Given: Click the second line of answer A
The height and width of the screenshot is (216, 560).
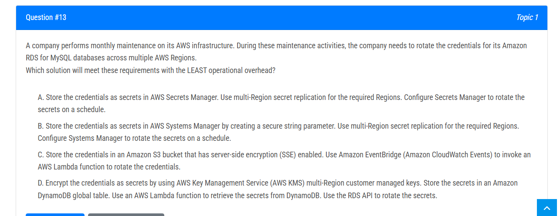Looking at the screenshot, I should (x=71, y=110).
